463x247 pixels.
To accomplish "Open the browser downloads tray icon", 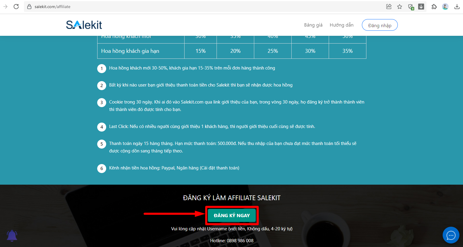I will coord(457,7).
